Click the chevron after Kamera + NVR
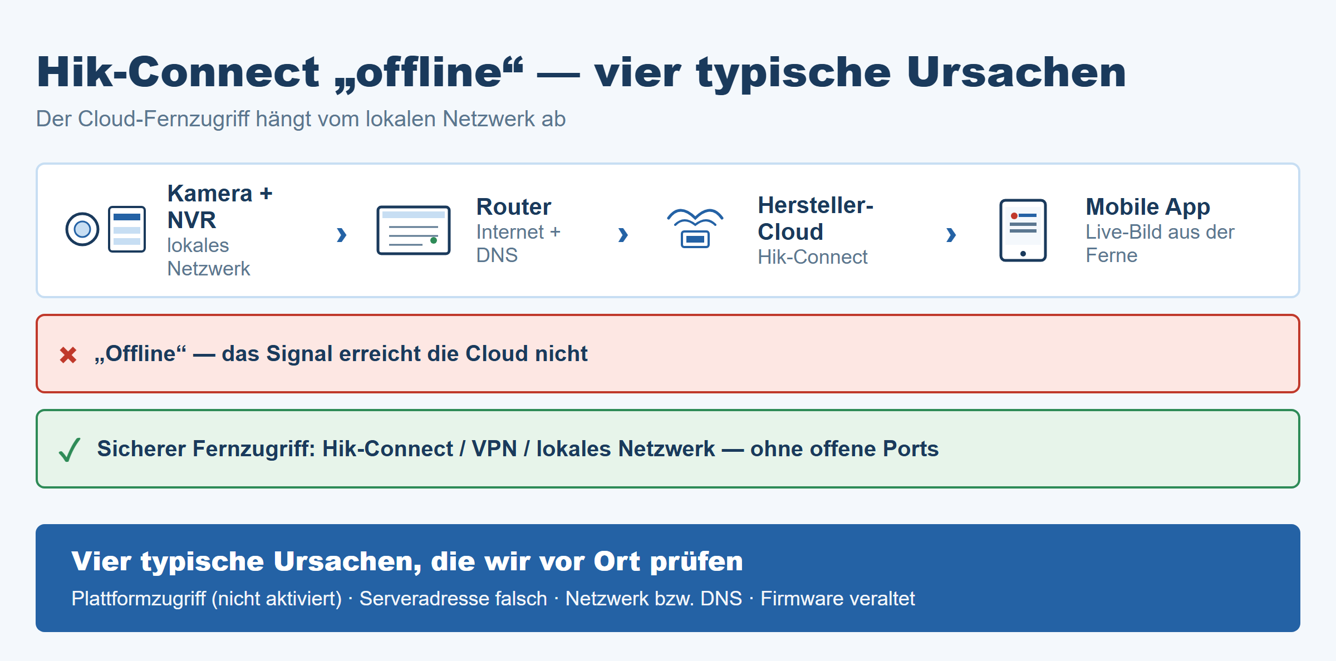This screenshot has width=1336, height=661. [342, 235]
